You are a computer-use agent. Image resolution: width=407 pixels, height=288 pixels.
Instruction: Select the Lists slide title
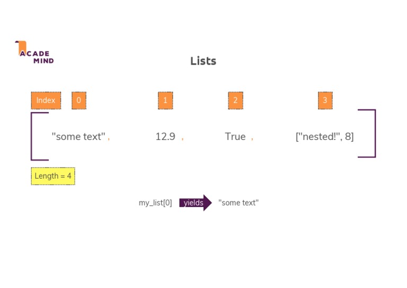(x=203, y=61)
